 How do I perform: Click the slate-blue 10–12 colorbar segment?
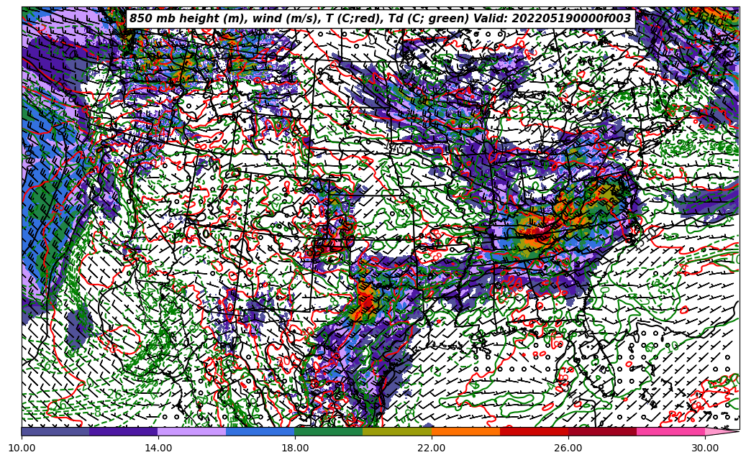tap(55, 431)
